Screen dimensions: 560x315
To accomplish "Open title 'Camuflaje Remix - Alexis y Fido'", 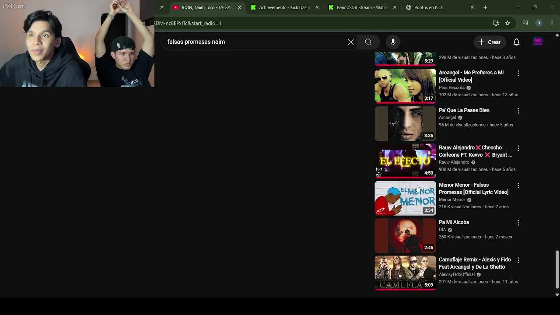I will [475, 263].
